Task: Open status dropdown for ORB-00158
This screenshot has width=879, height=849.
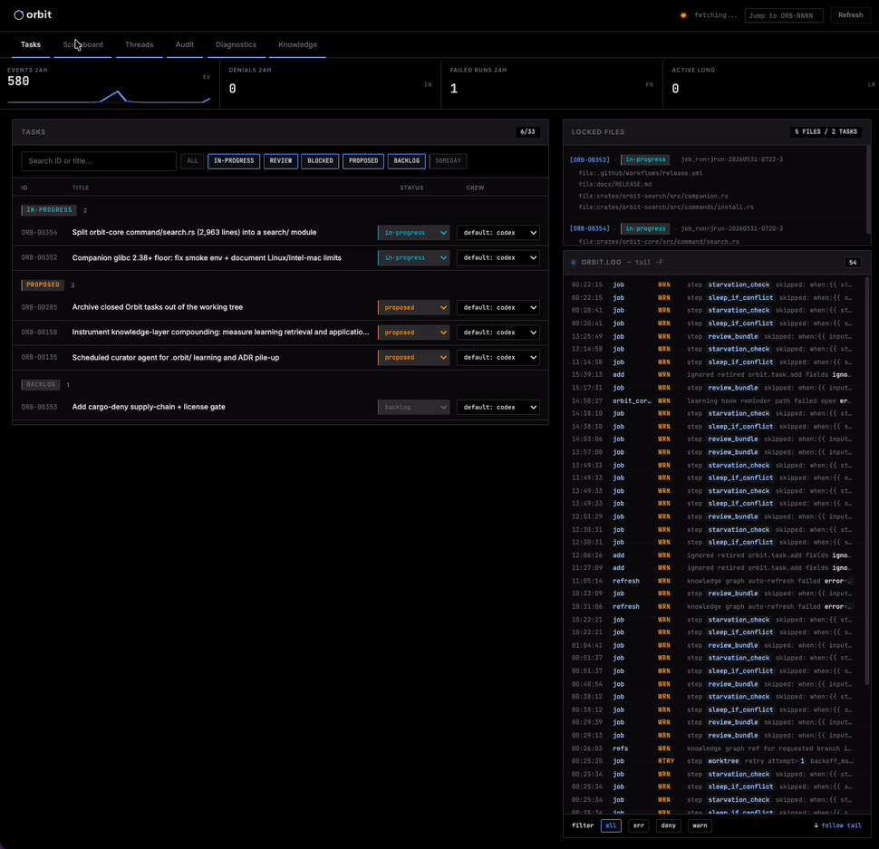Action: pyautogui.click(x=414, y=333)
